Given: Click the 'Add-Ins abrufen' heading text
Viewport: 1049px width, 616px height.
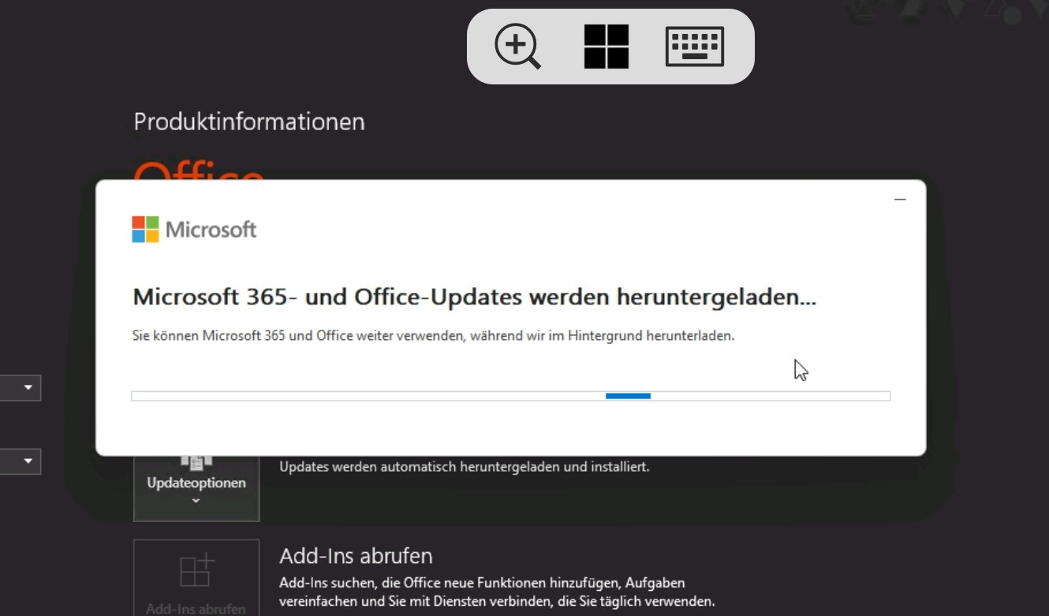Looking at the screenshot, I should pos(356,555).
